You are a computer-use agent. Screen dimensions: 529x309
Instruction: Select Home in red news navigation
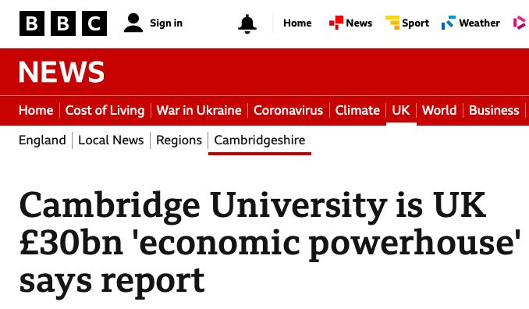pyautogui.click(x=36, y=110)
